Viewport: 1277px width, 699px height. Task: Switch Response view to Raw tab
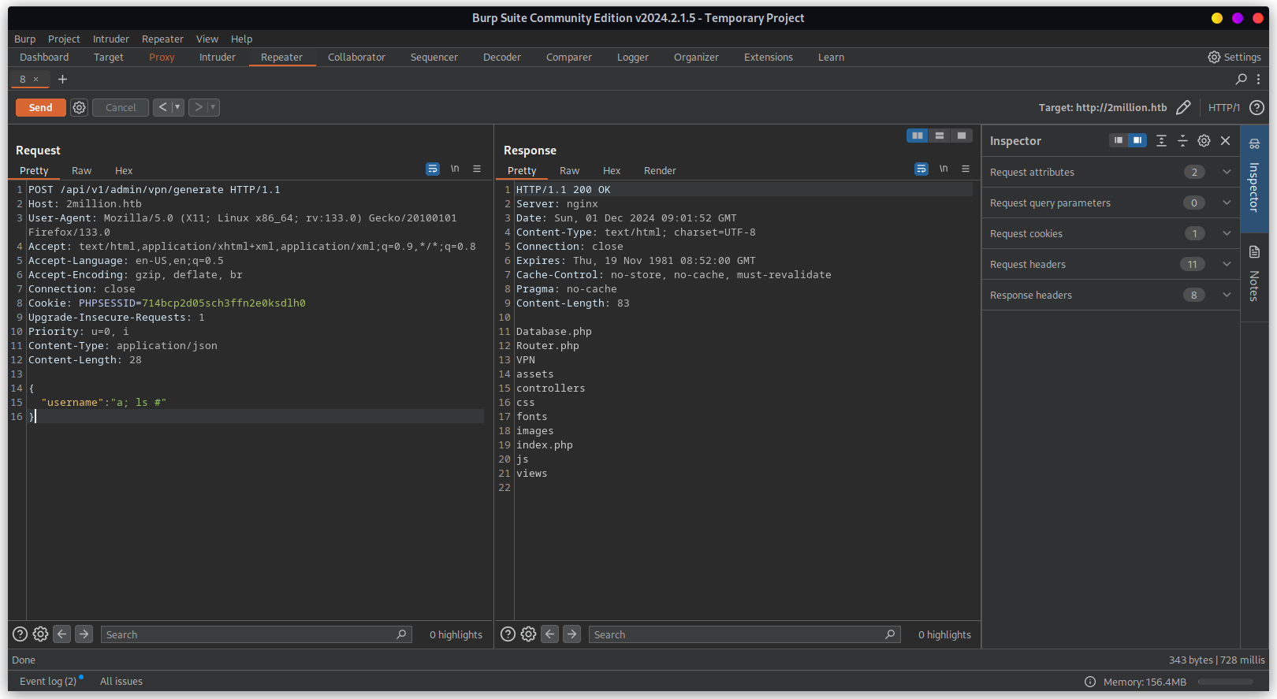[x=569, y=170]
